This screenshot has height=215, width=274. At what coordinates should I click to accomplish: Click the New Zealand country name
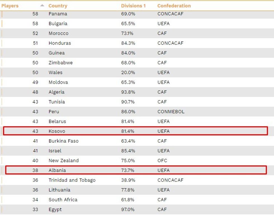click(64, 160)
